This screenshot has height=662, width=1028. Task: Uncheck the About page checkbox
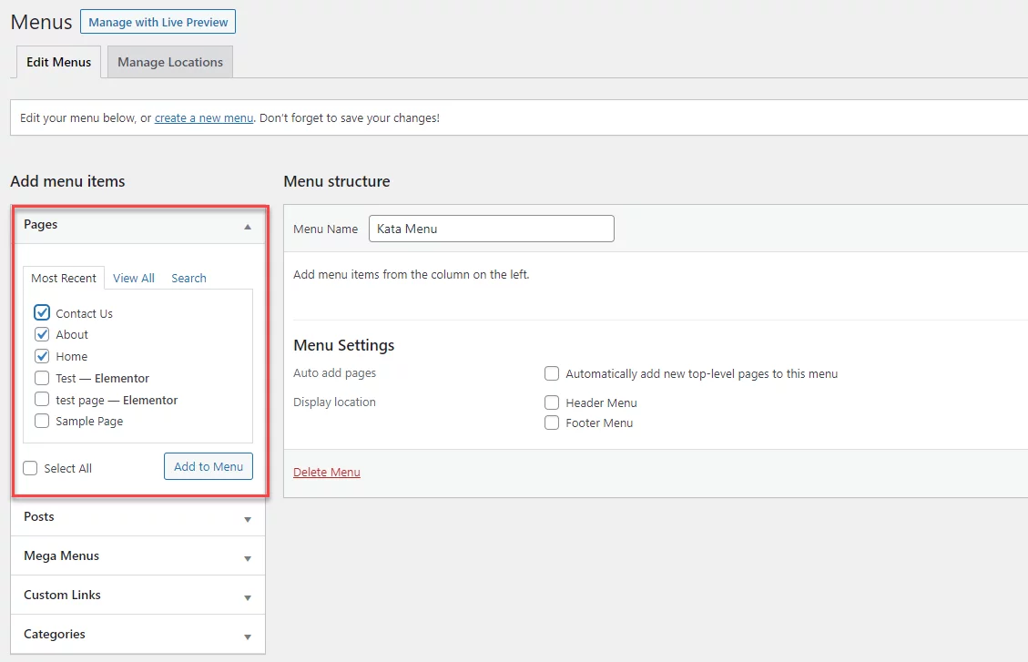pos(42,334)
